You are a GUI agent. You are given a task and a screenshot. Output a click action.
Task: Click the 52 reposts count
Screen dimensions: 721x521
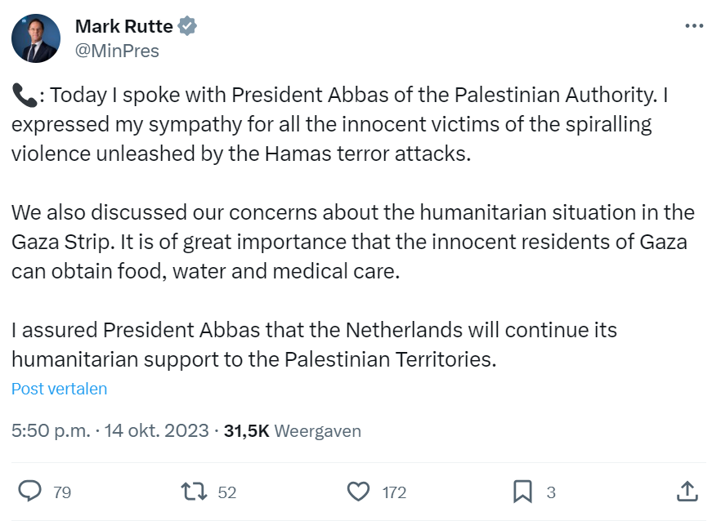227,492
